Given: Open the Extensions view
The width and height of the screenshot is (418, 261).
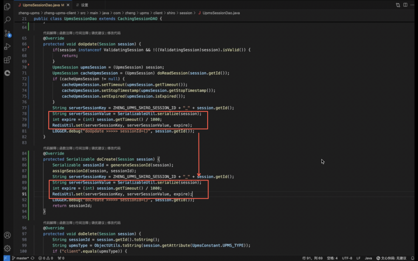Looking at the screenshot, I should (x=7, y=60).
